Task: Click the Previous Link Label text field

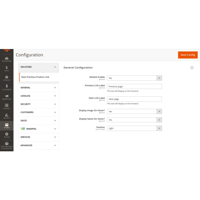Action: 134,86
